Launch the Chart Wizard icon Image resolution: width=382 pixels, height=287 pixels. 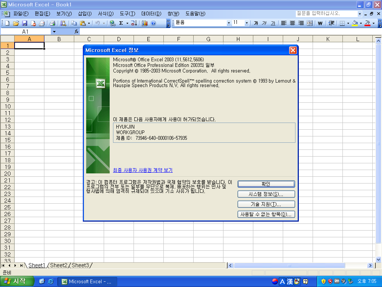point(145,23)
